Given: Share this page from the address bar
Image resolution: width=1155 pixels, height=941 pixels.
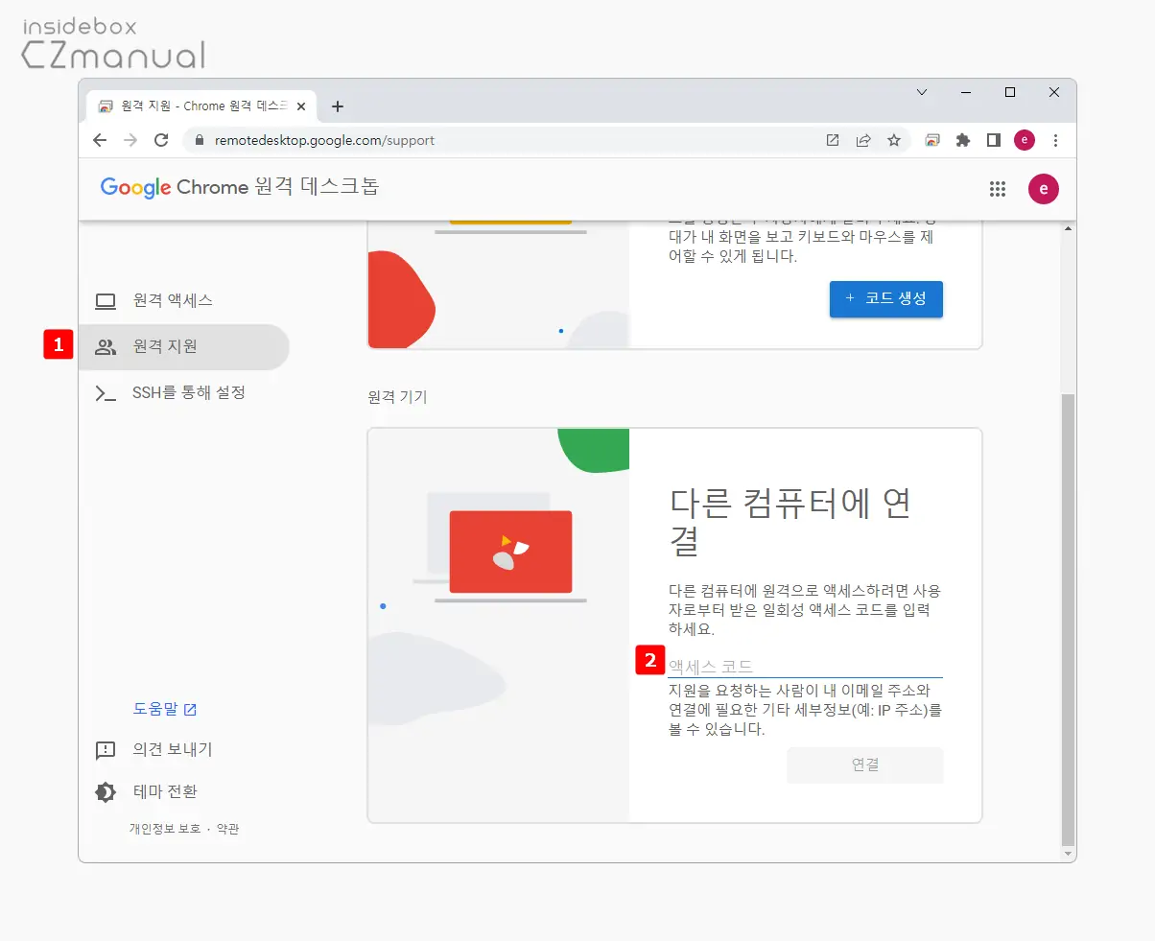Looking at the screenshot, I should 863,140.
